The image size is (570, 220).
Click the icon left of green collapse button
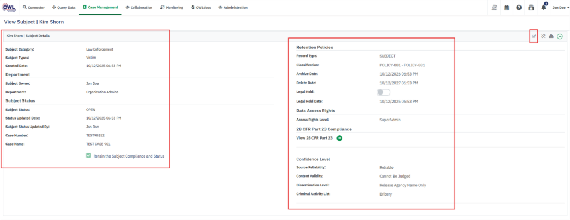551,36
